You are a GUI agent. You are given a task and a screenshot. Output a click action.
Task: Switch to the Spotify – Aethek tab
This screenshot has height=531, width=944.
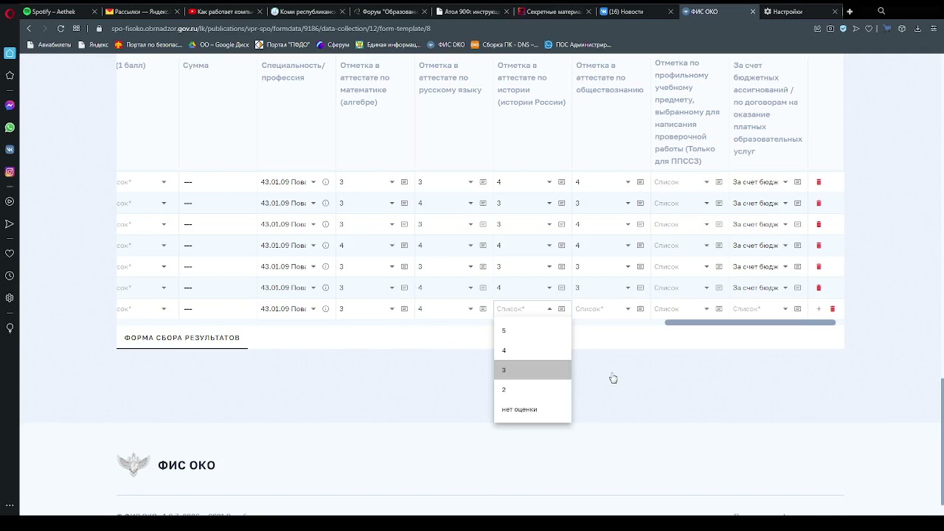click(59, 12)
